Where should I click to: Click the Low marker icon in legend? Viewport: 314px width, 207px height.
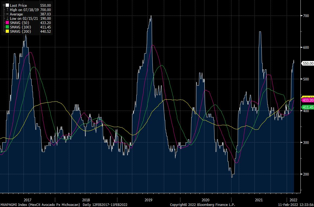click(7, 18)
